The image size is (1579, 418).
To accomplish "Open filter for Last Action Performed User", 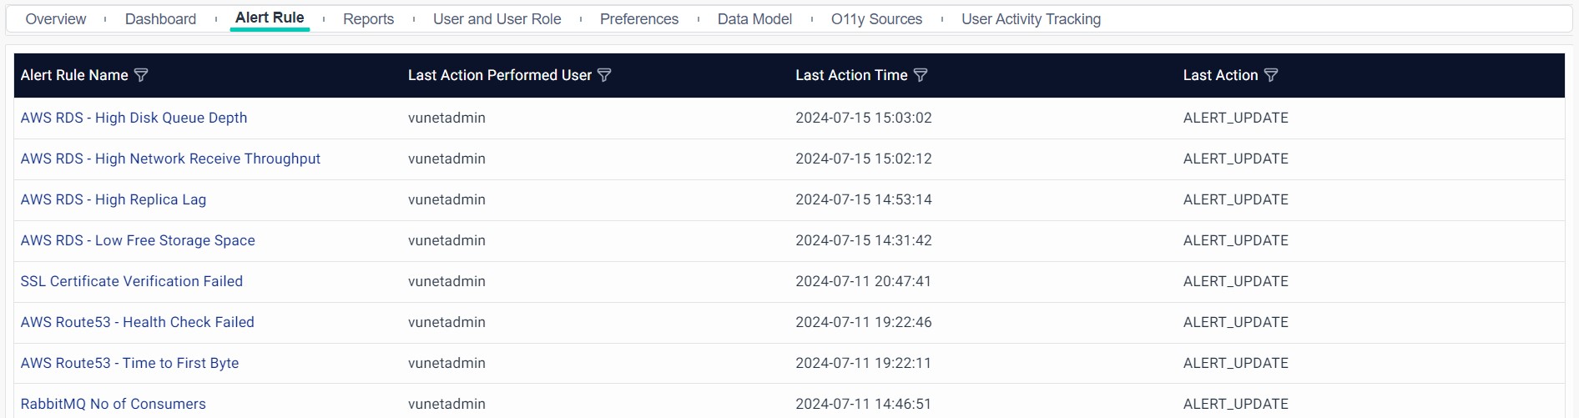I will tap(604, 75).
